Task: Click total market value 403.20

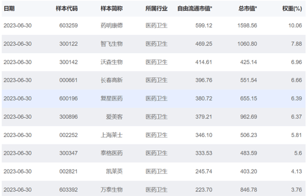Action: point(249,171)
